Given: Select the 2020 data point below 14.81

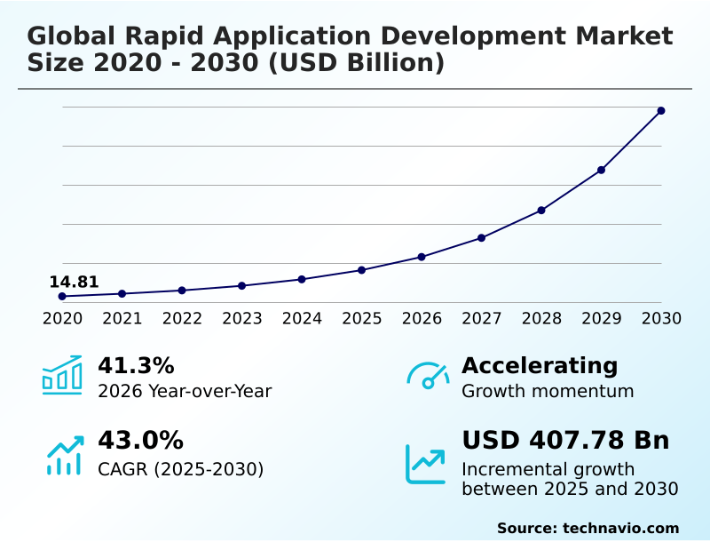Looking at the screenshot, I should pos(62,296).
